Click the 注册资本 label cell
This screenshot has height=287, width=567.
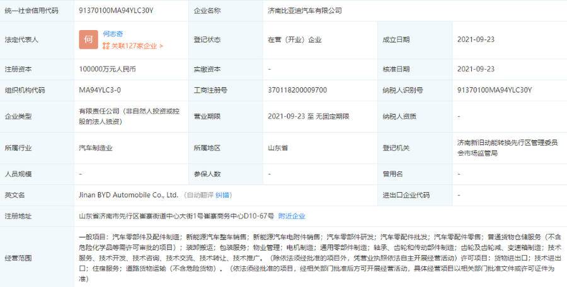(37, 69)
